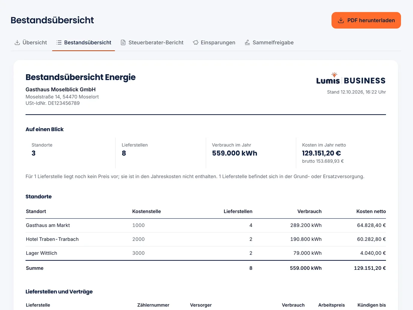The image size is (413, 310).
Task: Select the Bestandsübersicht tab
Action: point(83,42)
